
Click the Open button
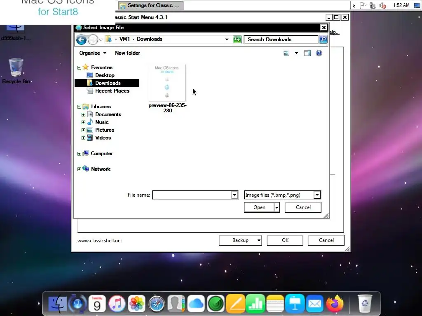coord(259,207)
